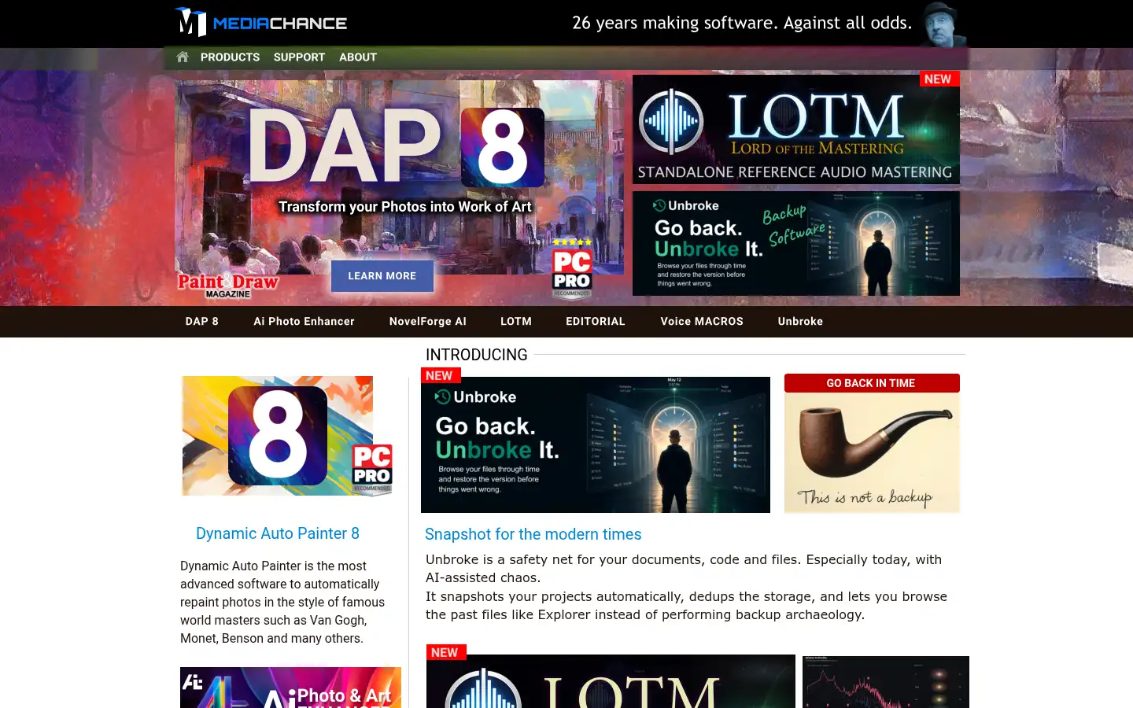Click the PC PRO Recommended badge in the sidebar
Screen dimensions: 1133x708
[372, 470]
